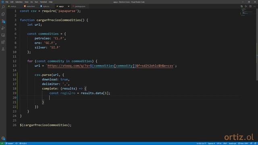This screenshot has width=258, height=145.
Task: Click '$(cargarPreciosCommodities);' on line 26
Action: pos(46,125)
